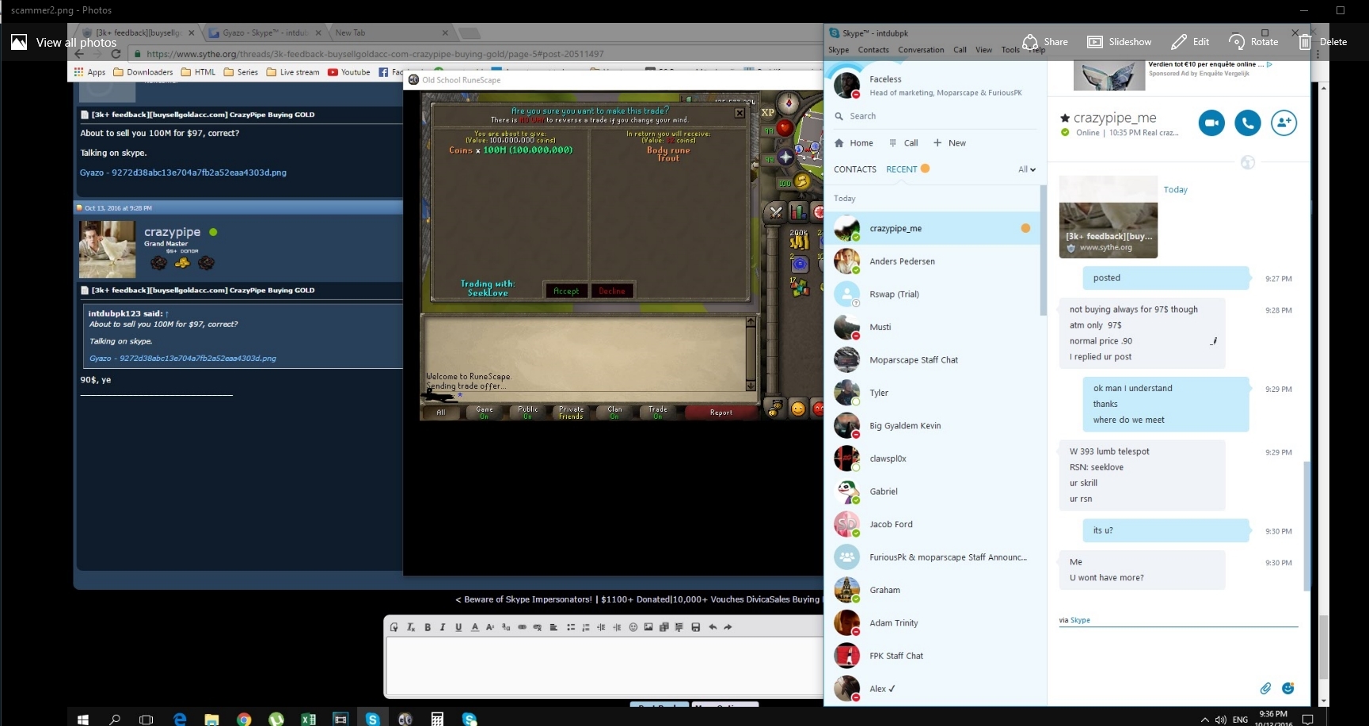
Task: Start a voice call with crazypipe_me
Action: click(x=1248, y=123)
